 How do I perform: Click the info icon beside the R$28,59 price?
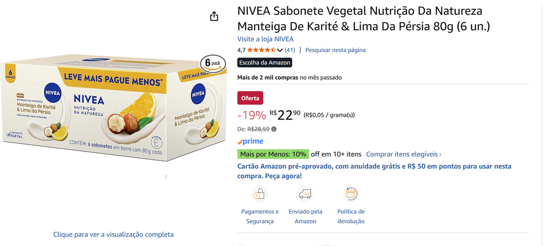coord(274,129)
